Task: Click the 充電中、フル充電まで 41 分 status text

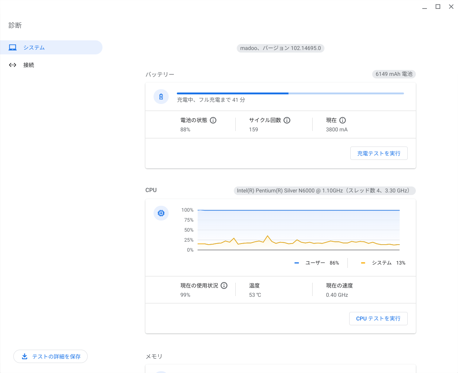Action: coord(211,100)
